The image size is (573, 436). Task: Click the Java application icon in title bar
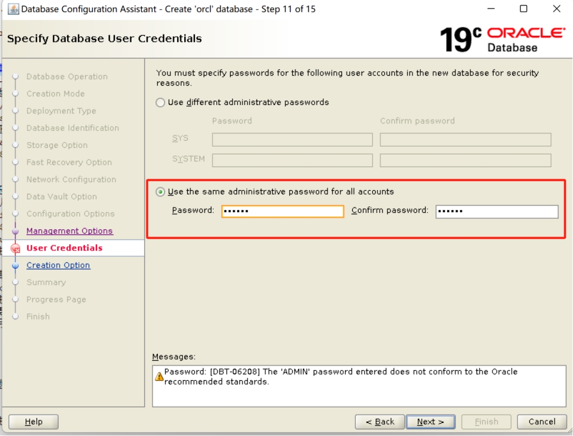coord(13,9)
